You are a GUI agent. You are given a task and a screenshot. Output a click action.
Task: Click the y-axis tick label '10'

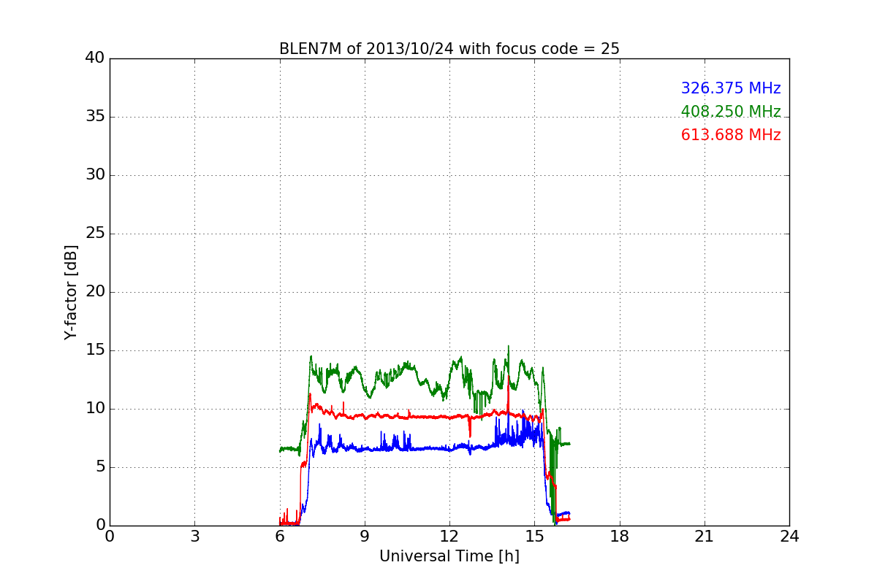[x=95, y=409]
